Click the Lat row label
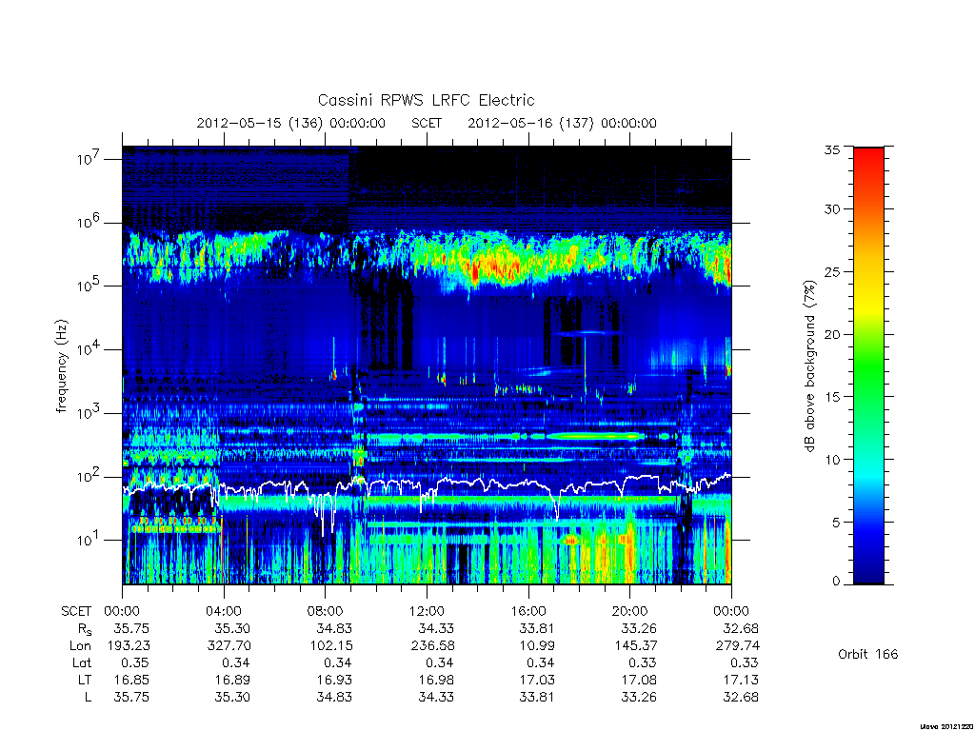Image resolution: width=975 pixels, height=731 pixels. click(x=82, y=662)
